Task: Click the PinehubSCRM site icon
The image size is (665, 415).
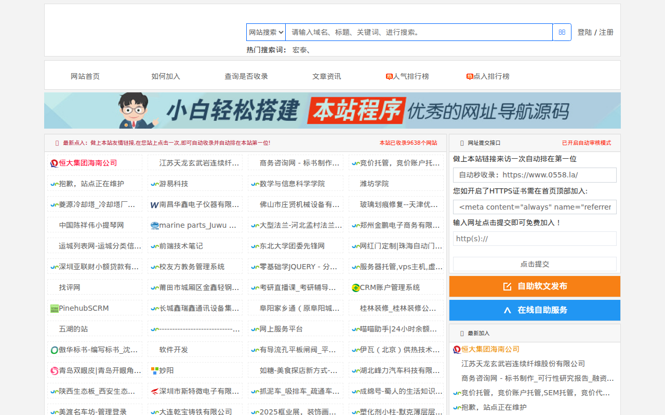Action: tap(54, 309)
